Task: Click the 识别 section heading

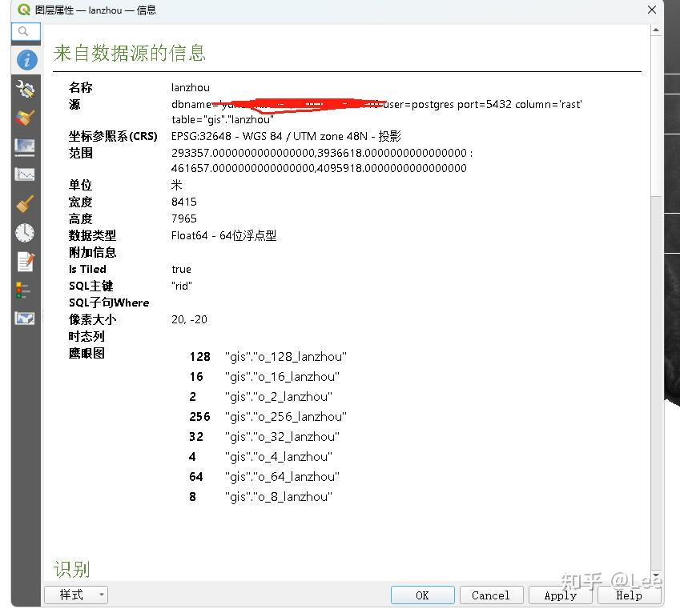Action: click(x=71, y=569)
